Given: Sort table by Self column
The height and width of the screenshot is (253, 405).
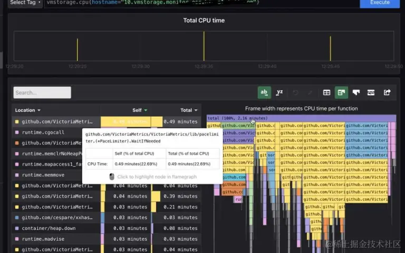Looking at the screenshot, I should coord(140,110).
